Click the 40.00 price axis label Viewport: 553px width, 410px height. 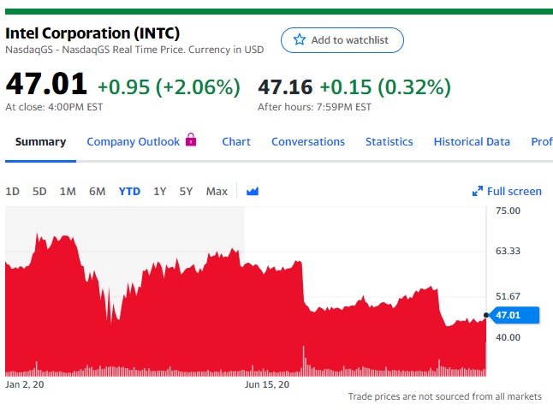(508, 337)
